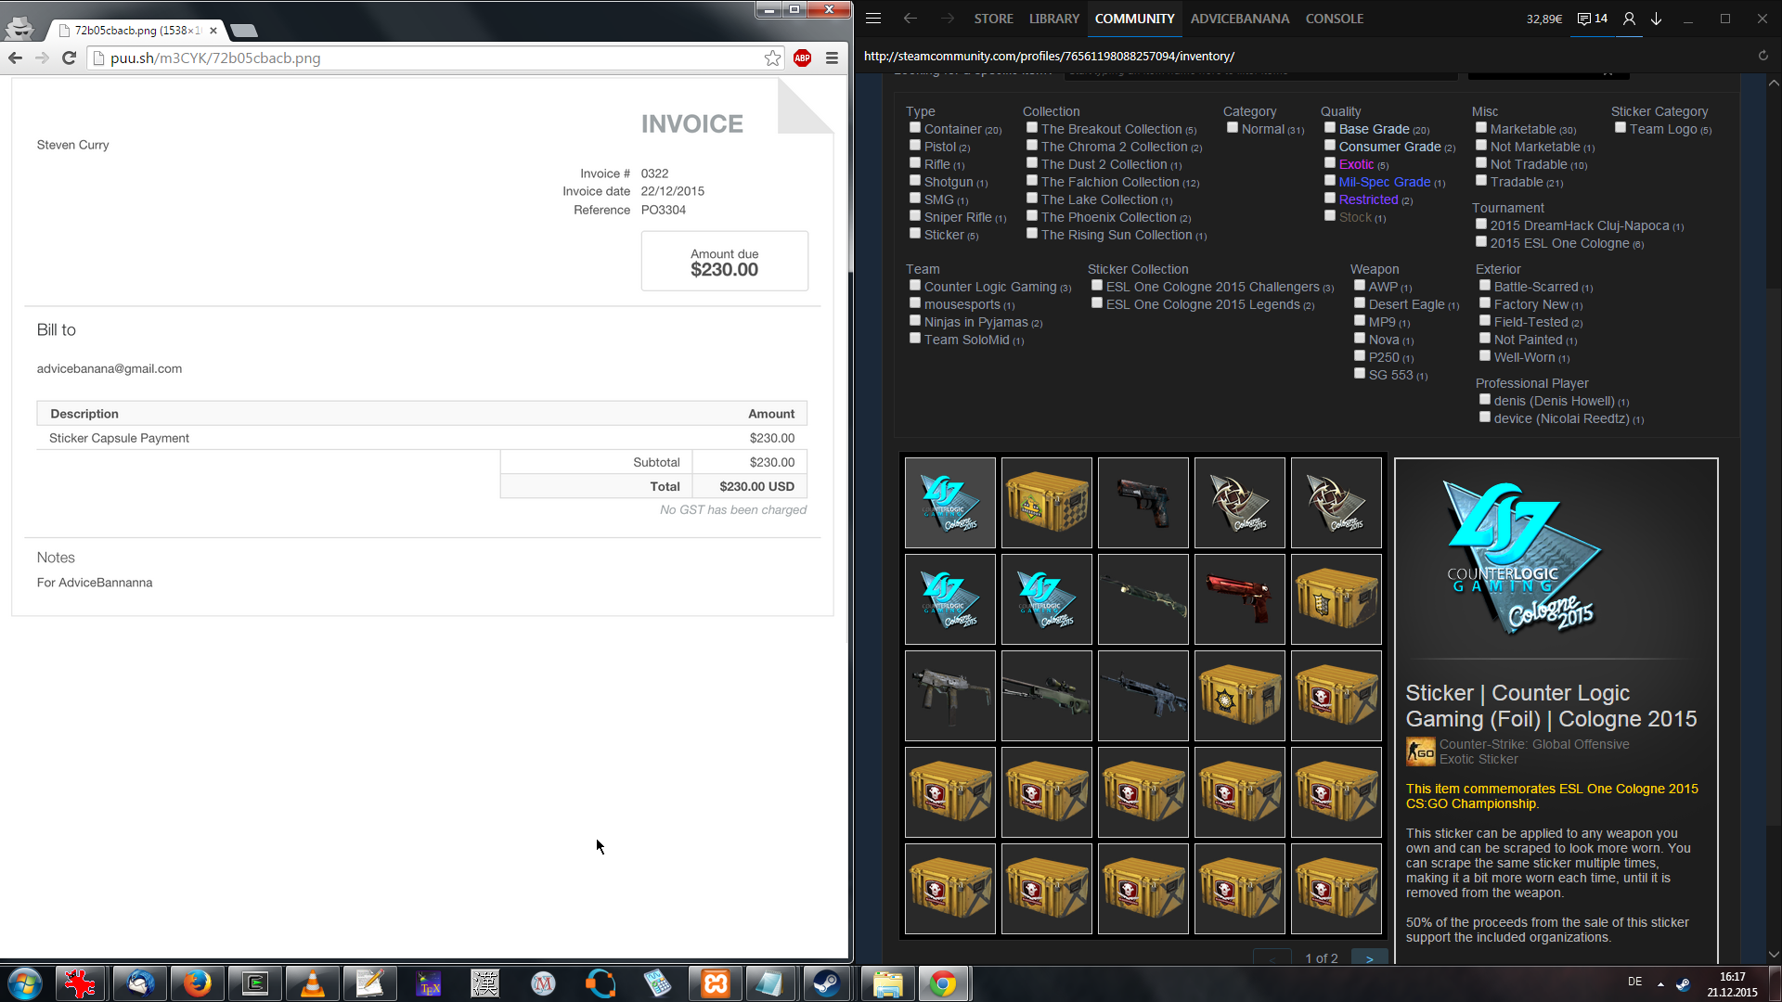Viewport: 1782px width, 1002px height.
Task: Reload the Chrome page
Action: point(69,58)
